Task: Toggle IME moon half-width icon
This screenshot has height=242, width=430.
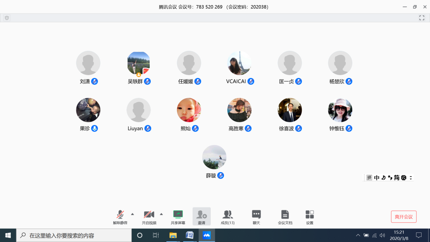Action: pos(384,178)
